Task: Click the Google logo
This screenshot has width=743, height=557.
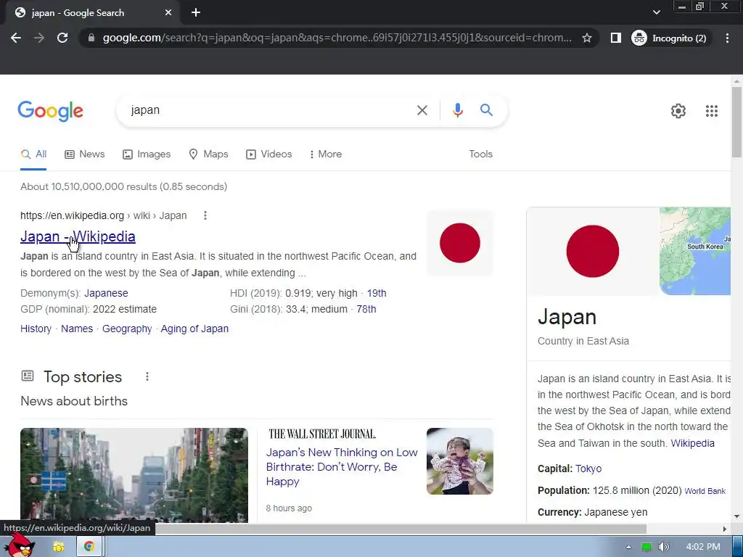Action: pyautogui.click(x=50, y=111)
